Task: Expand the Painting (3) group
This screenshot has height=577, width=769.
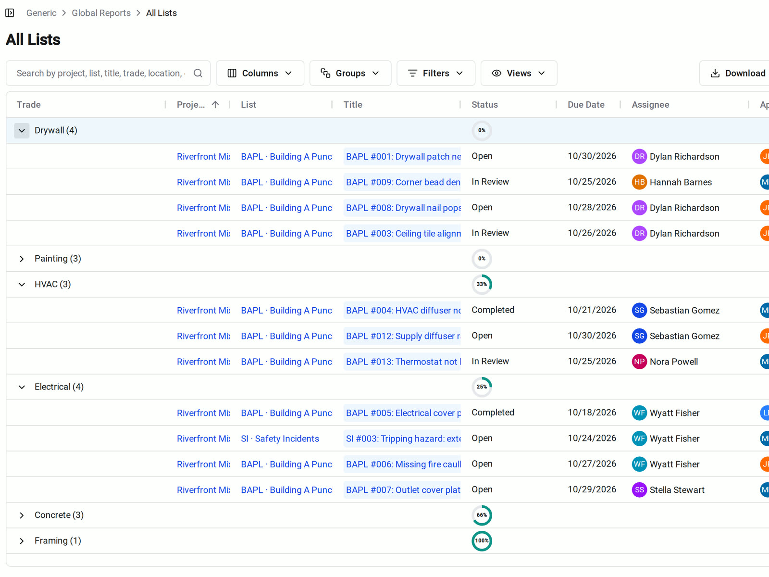Action: [22, 259]
